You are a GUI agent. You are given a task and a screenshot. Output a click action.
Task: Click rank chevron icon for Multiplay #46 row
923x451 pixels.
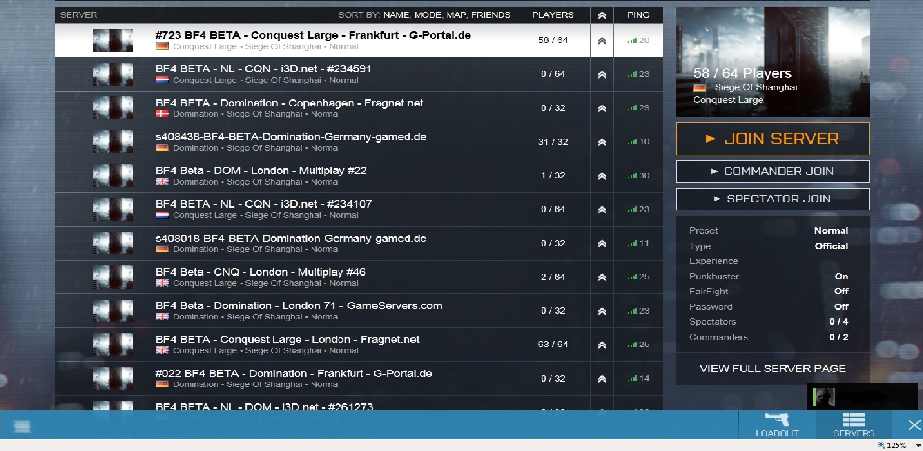tap(602, 278)
